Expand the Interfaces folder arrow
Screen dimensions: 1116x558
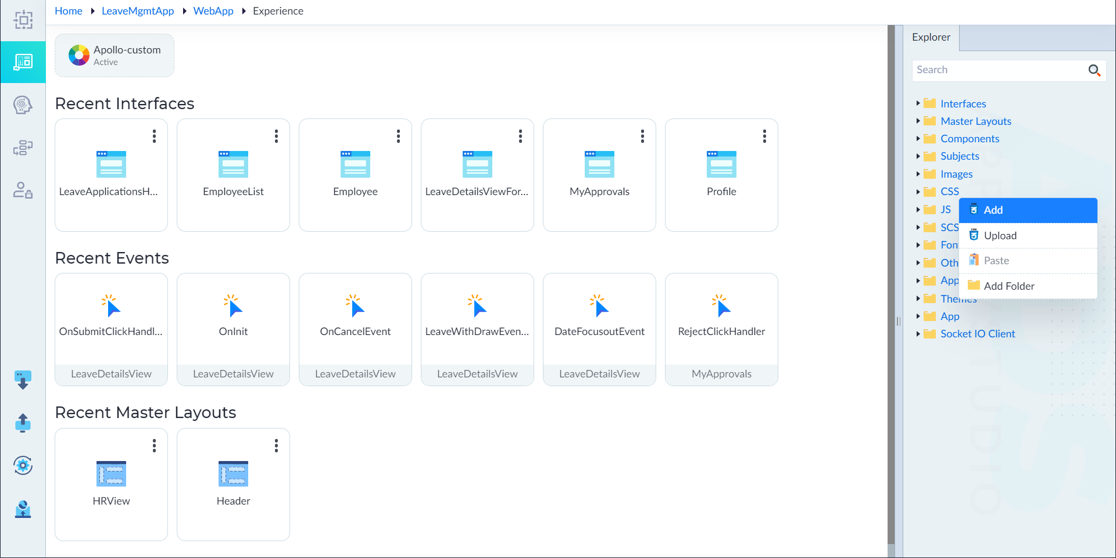pos(918,103)
